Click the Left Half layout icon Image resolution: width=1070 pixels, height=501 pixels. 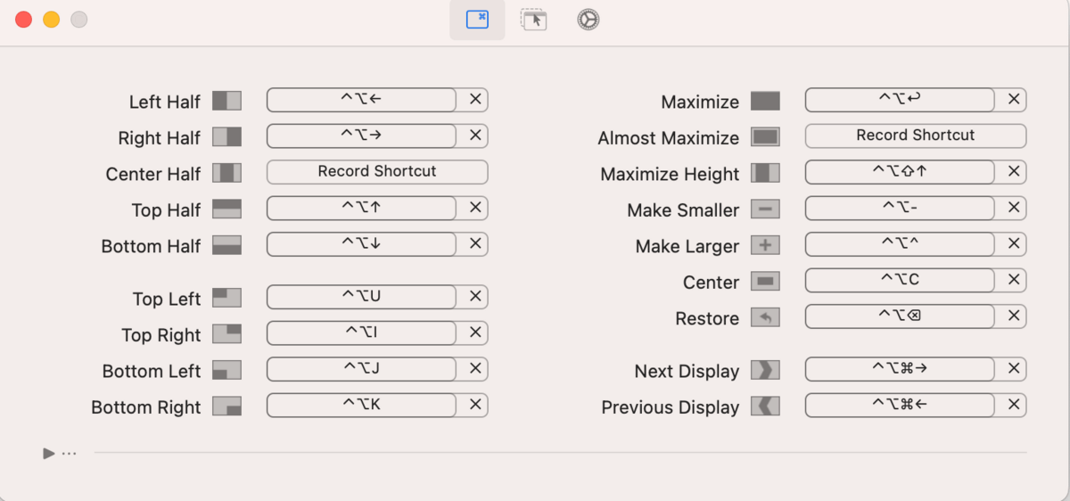226,101
